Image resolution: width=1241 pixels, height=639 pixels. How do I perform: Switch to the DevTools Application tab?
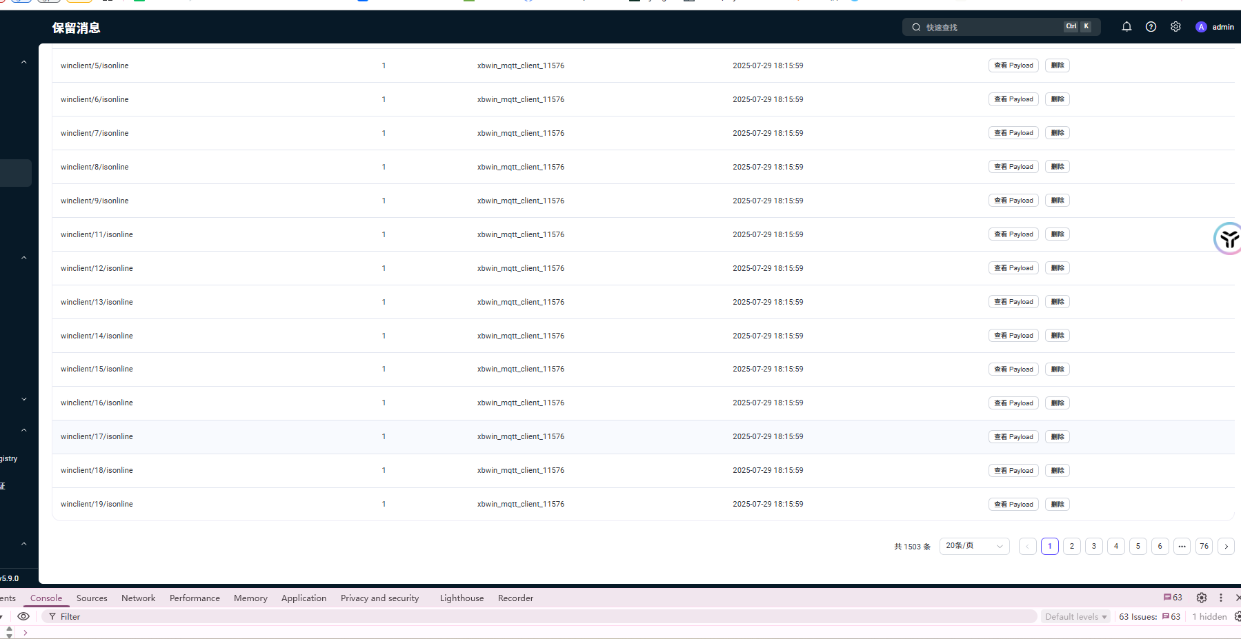[304, 598]
